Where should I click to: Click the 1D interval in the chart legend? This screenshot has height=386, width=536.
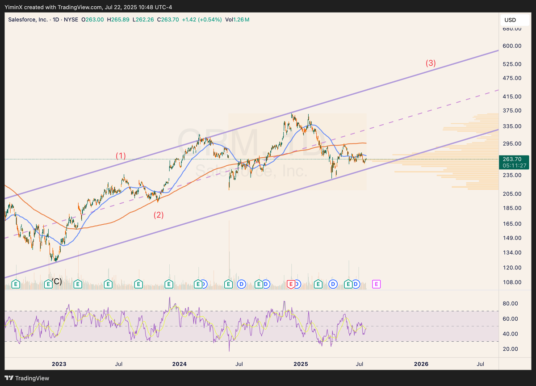(55, 20)
